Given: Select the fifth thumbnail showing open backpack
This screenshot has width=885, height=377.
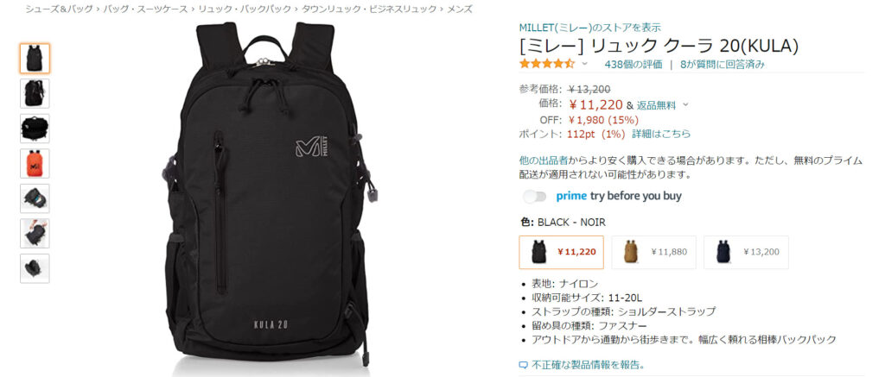Looking at the screenshot, I should [35, 198].
